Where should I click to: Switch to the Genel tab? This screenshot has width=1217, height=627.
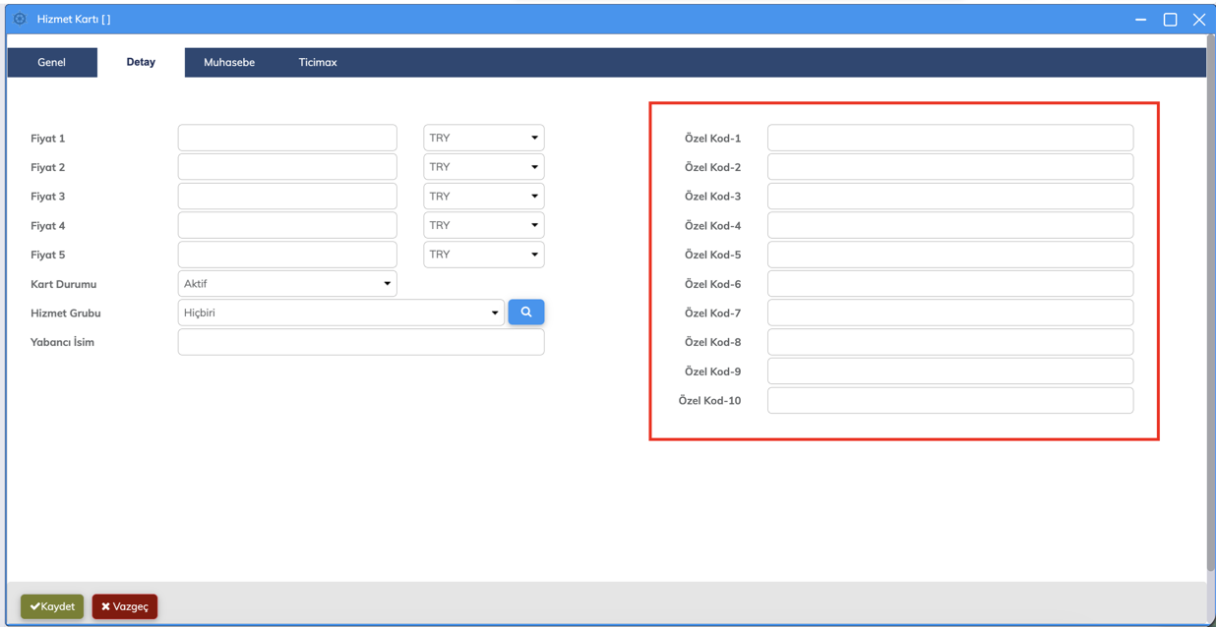51,62
